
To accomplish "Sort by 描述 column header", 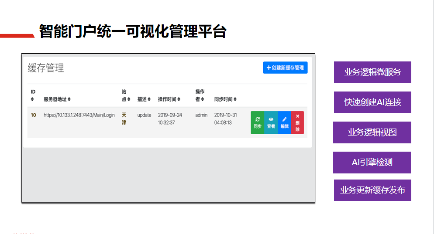I will [x=144, y=99].
